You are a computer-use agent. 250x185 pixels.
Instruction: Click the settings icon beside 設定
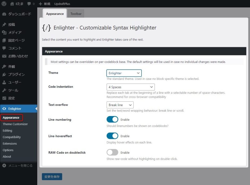pyautogui.click(x=4, y=98)
